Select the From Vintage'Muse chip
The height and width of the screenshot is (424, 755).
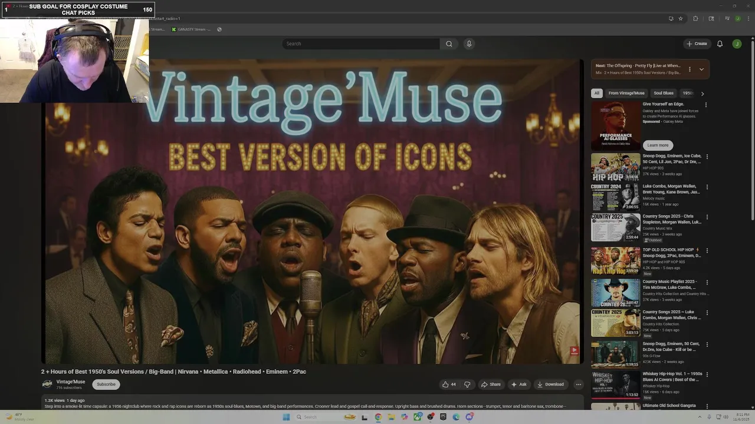[x=626, y=93]
